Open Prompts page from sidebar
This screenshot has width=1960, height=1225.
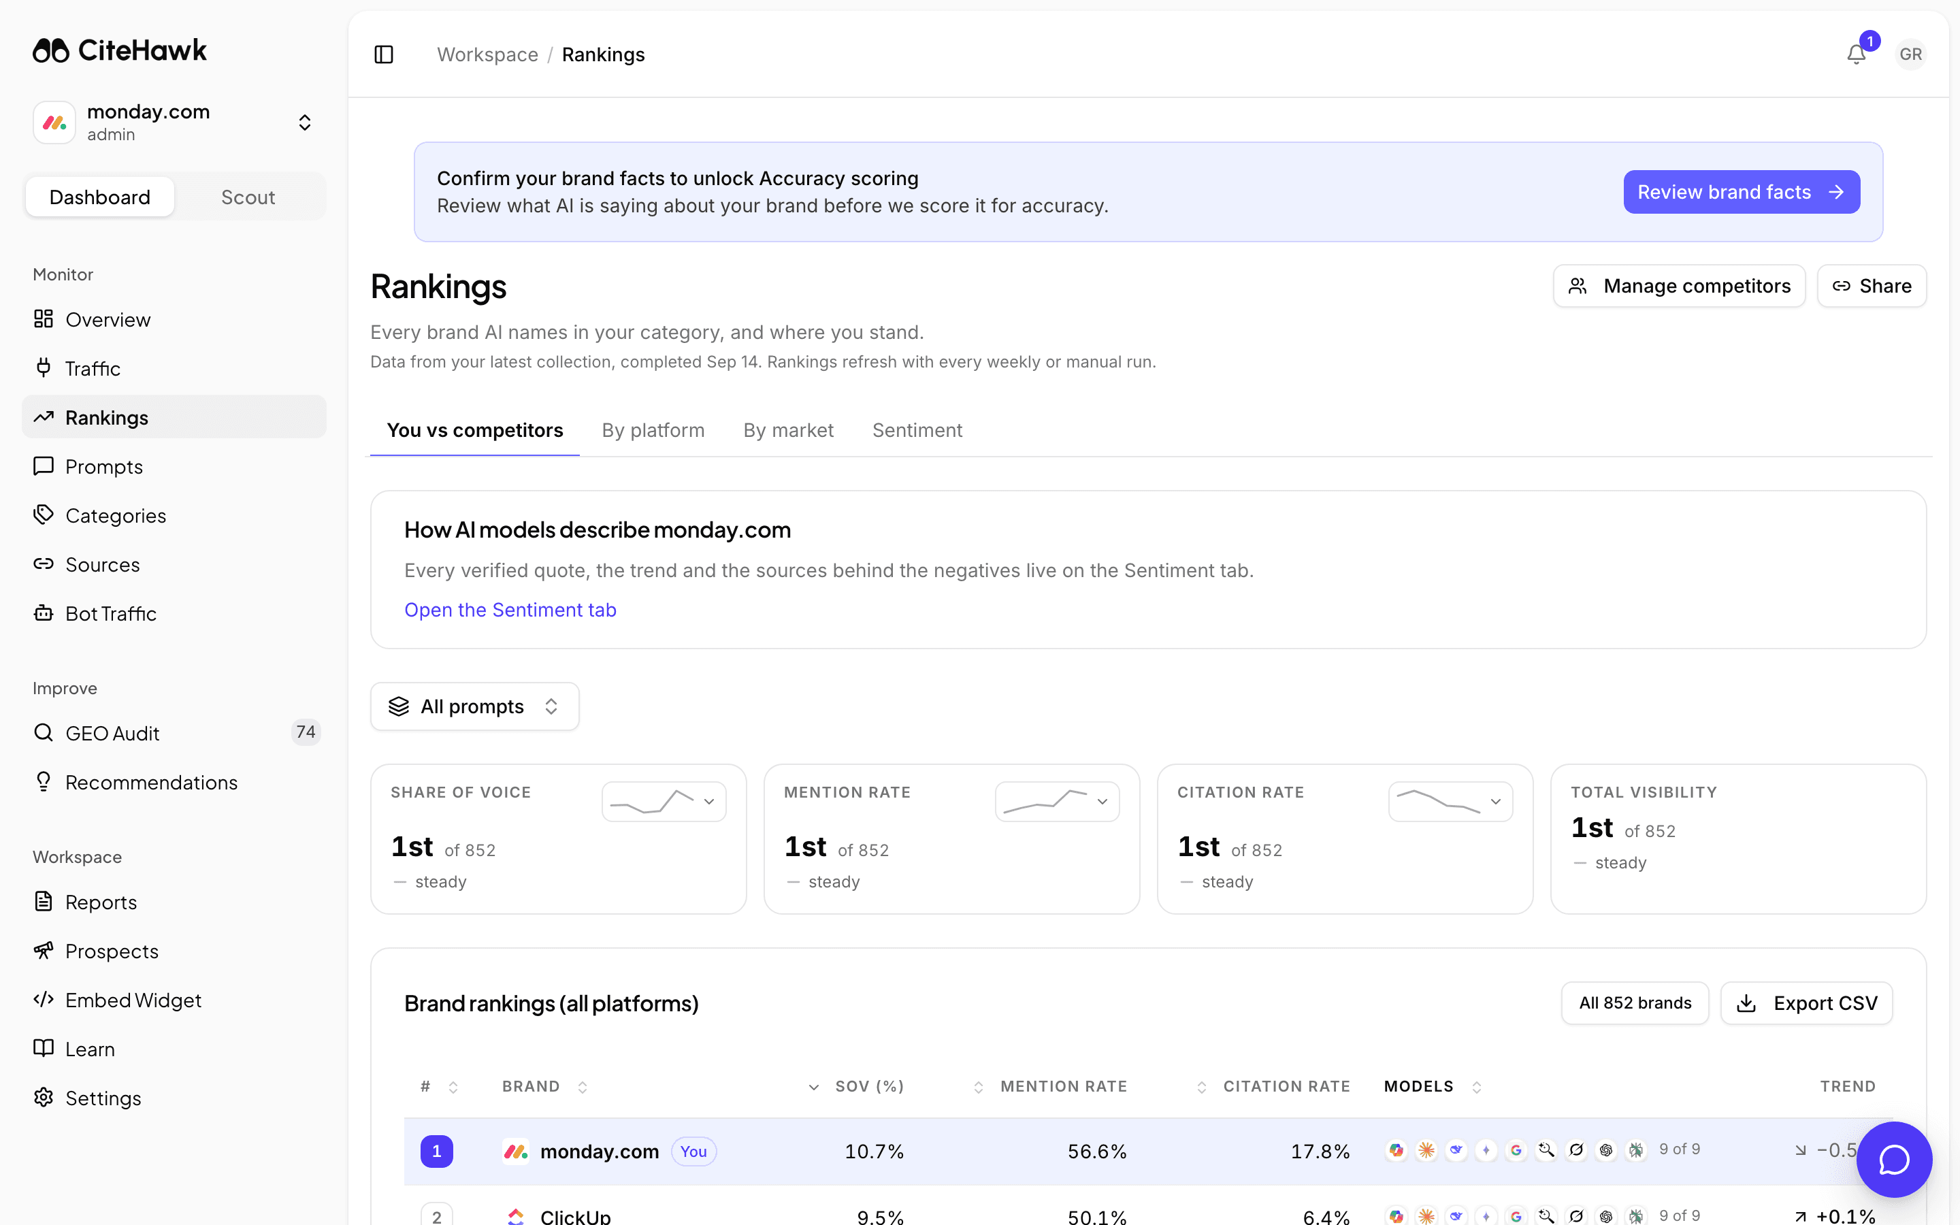(x=174, y=467)
